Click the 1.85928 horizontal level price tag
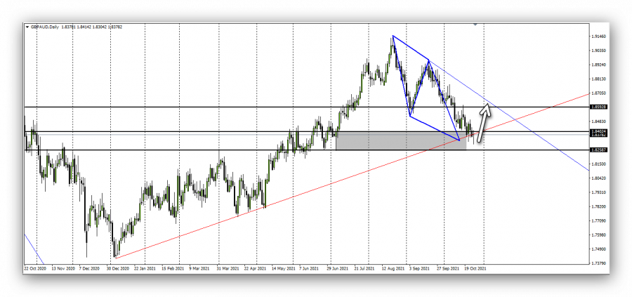The image size is (632, 297). click(599, 107)
